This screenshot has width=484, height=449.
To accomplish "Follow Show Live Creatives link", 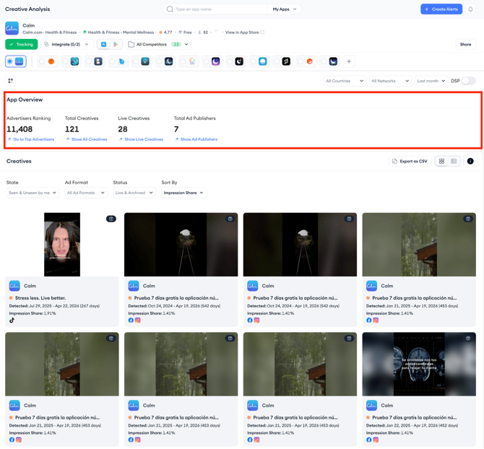I will 141,139.
